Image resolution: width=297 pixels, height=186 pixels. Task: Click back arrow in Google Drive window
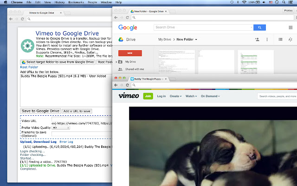[x=116, y=18]
